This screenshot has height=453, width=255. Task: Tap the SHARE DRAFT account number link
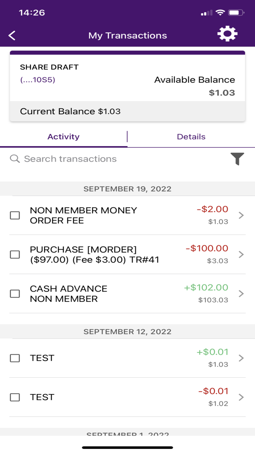(x=38, y=80)
